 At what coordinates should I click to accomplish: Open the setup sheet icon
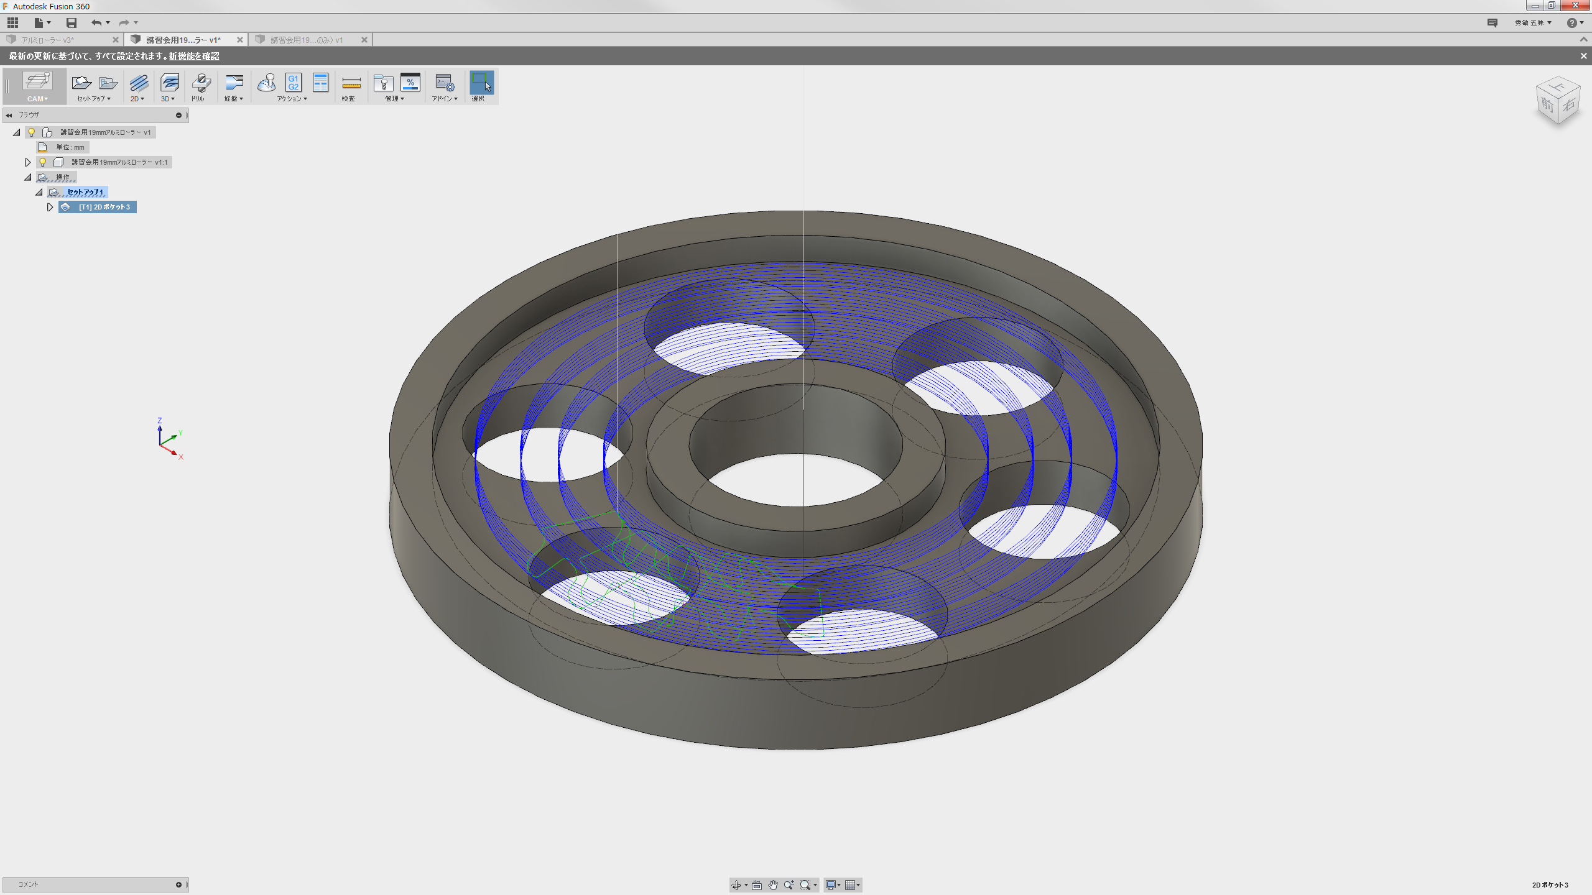click(320, 83)
